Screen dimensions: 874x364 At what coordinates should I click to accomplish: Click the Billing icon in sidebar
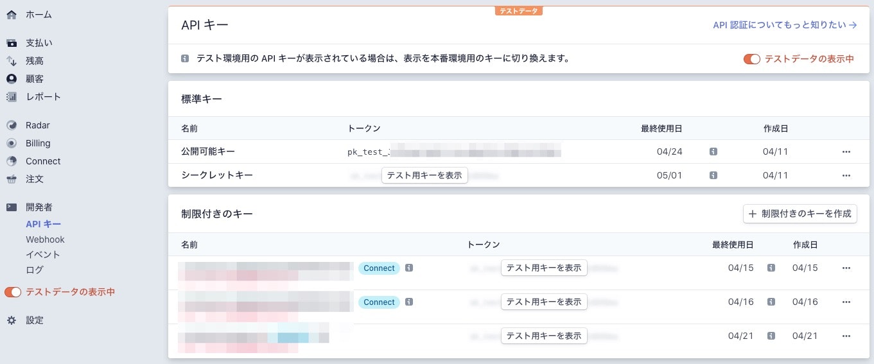12,143
